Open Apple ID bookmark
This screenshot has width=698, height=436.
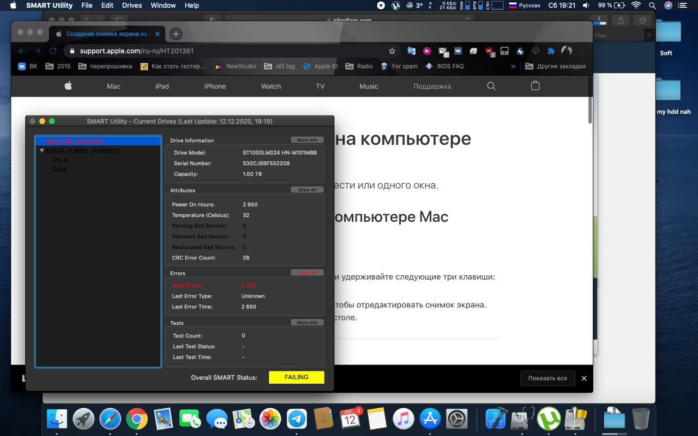click(320, 66)
